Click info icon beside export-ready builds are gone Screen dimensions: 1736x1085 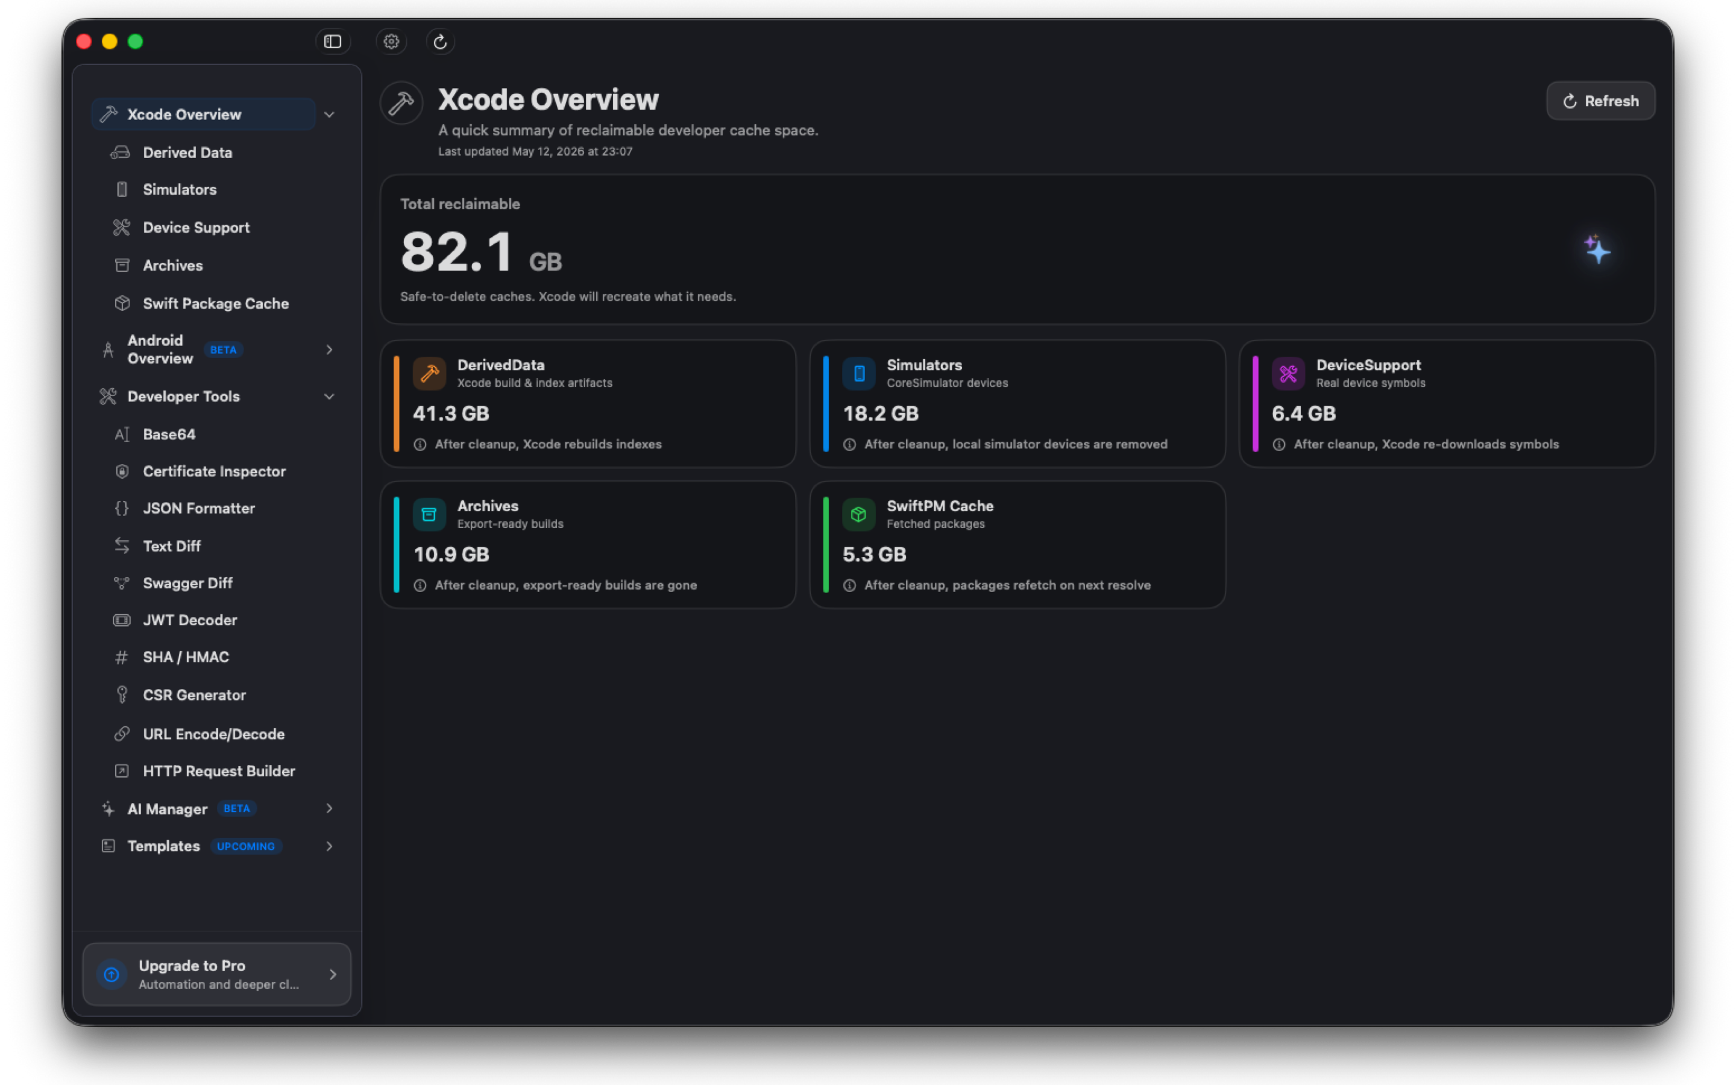point(420,585)
